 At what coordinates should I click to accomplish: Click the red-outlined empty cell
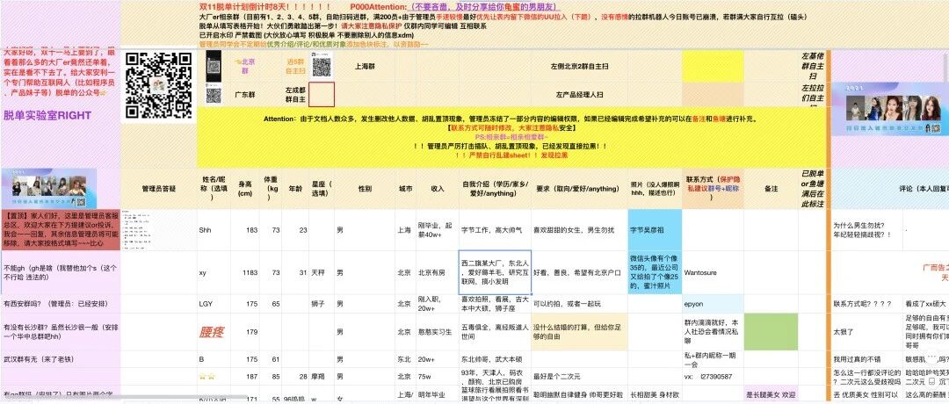coord(322,95)
